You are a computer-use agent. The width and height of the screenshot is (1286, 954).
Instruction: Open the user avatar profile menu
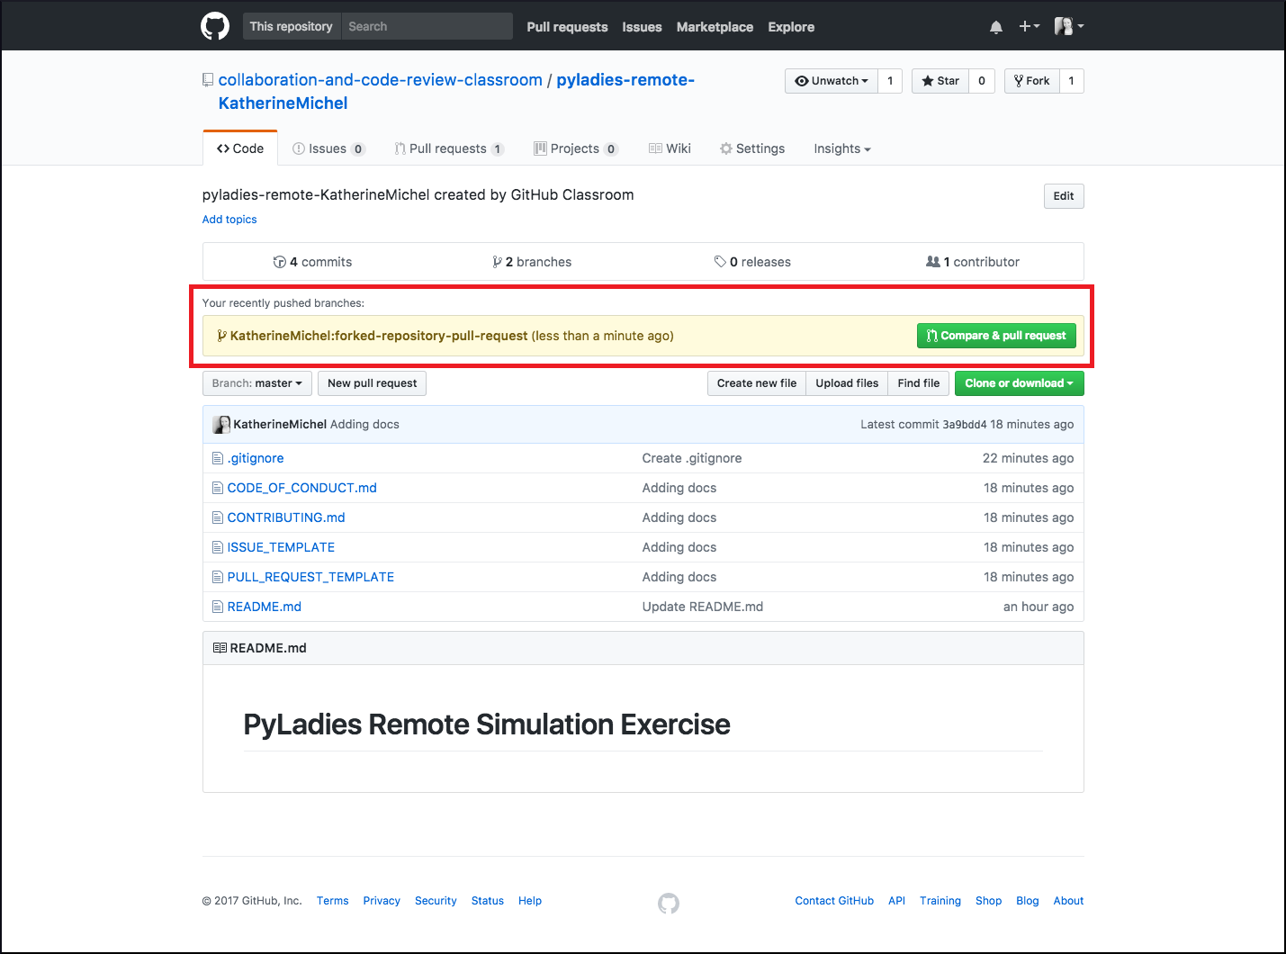tap(1068, 26)
